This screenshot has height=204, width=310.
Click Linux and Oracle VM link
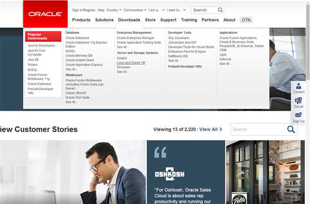point(131,63)
